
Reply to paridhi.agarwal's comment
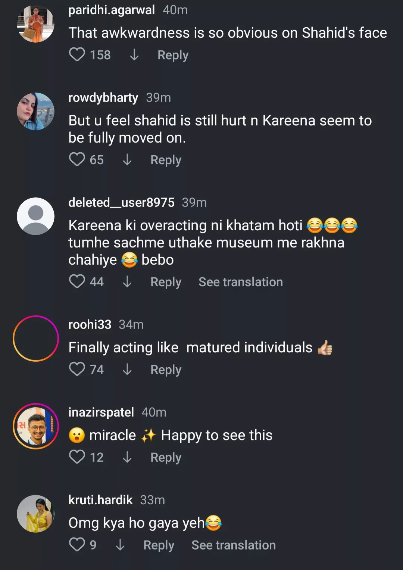(173, 55)
